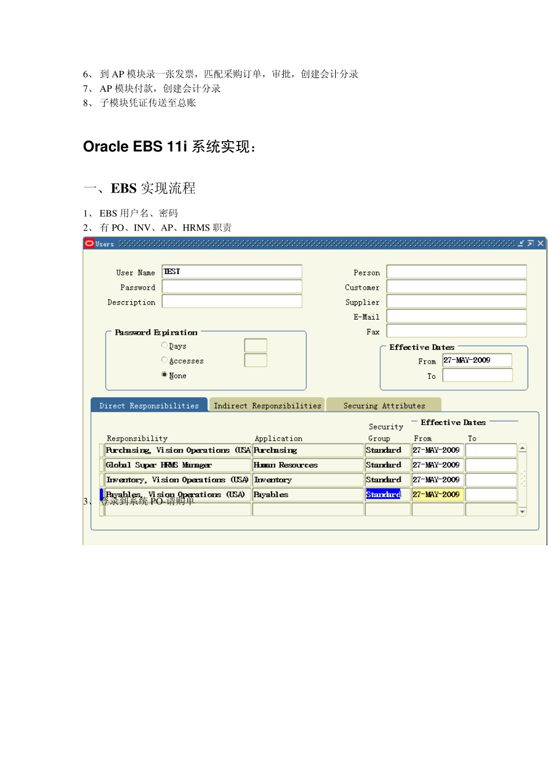Click the user Effective Dates To field

pos(477,375)
